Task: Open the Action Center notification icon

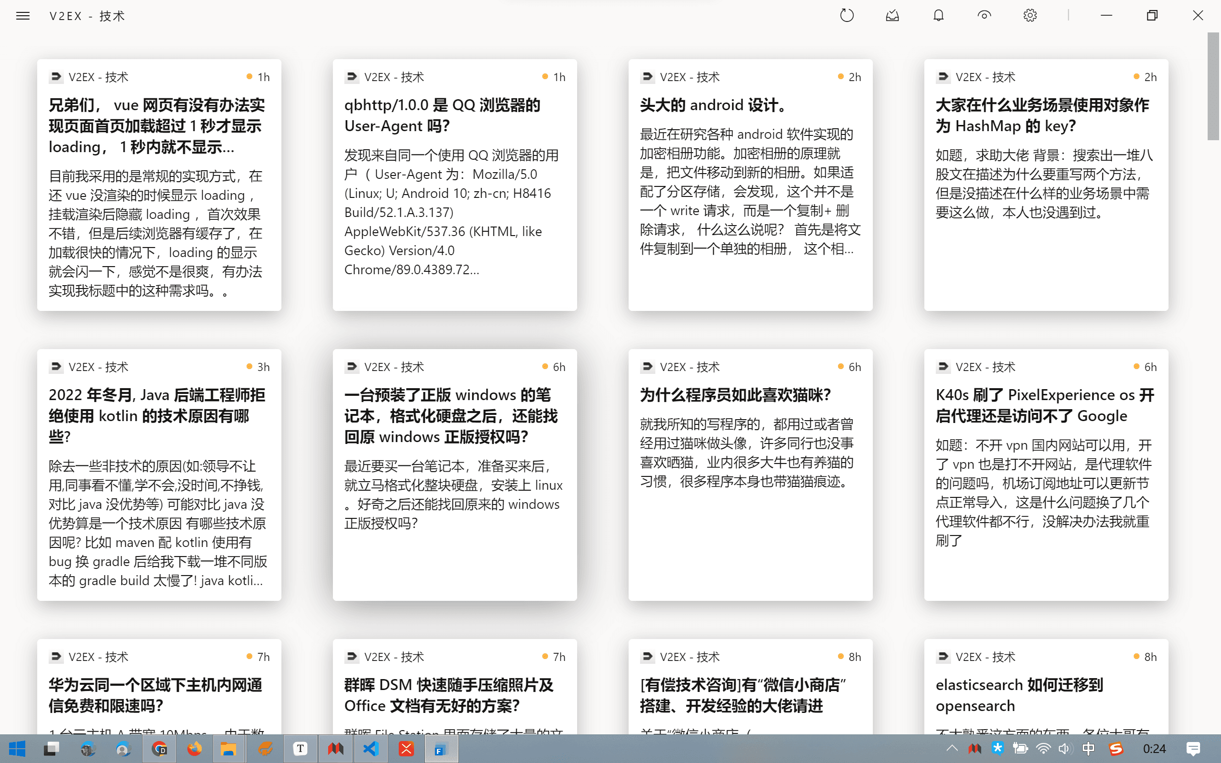Action: coord(1193,748)
